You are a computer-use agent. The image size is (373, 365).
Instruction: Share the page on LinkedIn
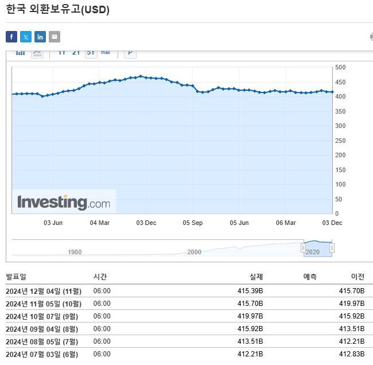pos(40,37)
